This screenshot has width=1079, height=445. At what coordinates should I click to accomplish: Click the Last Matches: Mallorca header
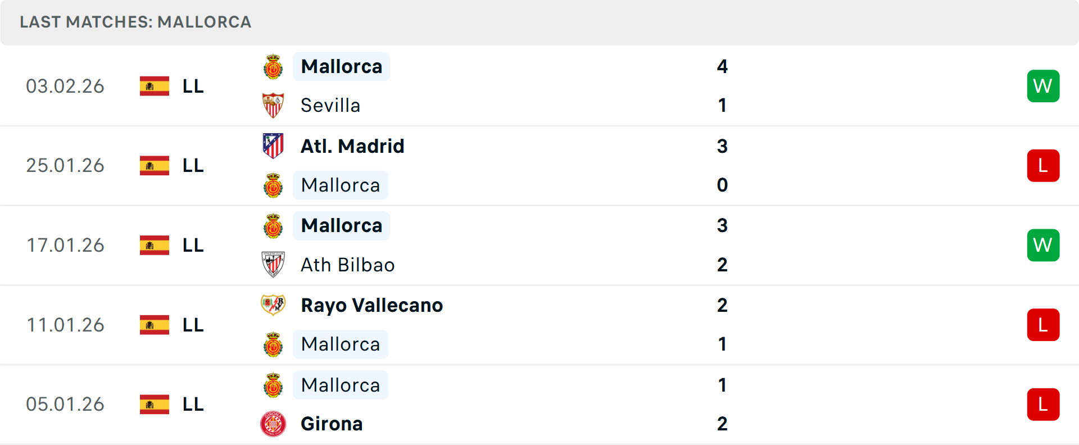click(135, 22)
